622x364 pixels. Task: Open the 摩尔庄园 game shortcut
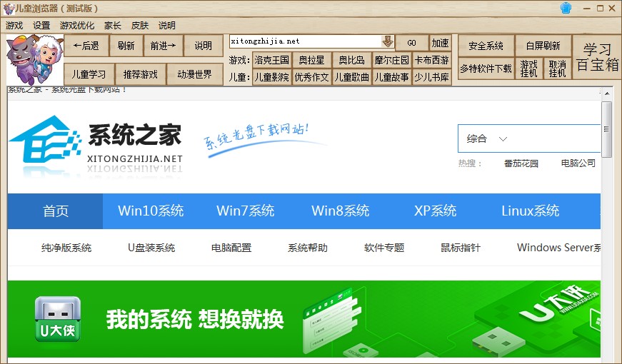click(392, 60)
